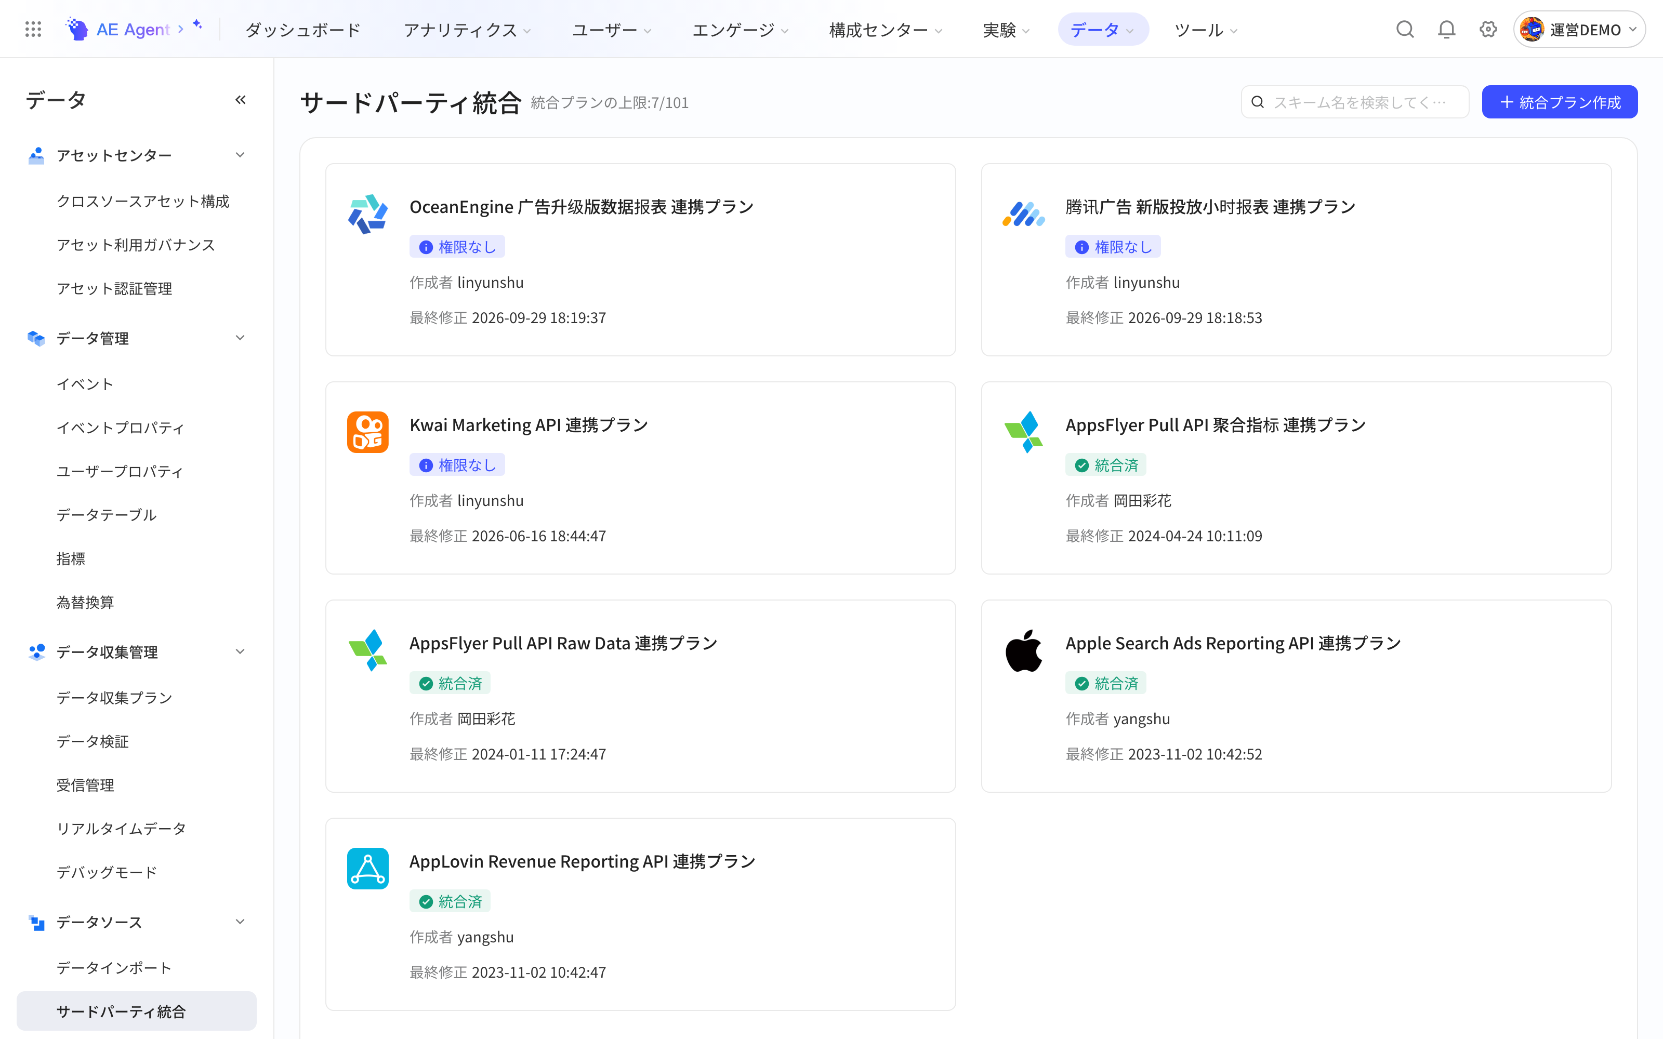Viewport: 1663px width, 1039px height.
Task: Click the 統合プラン作成 button
Action: [1559, 102]
